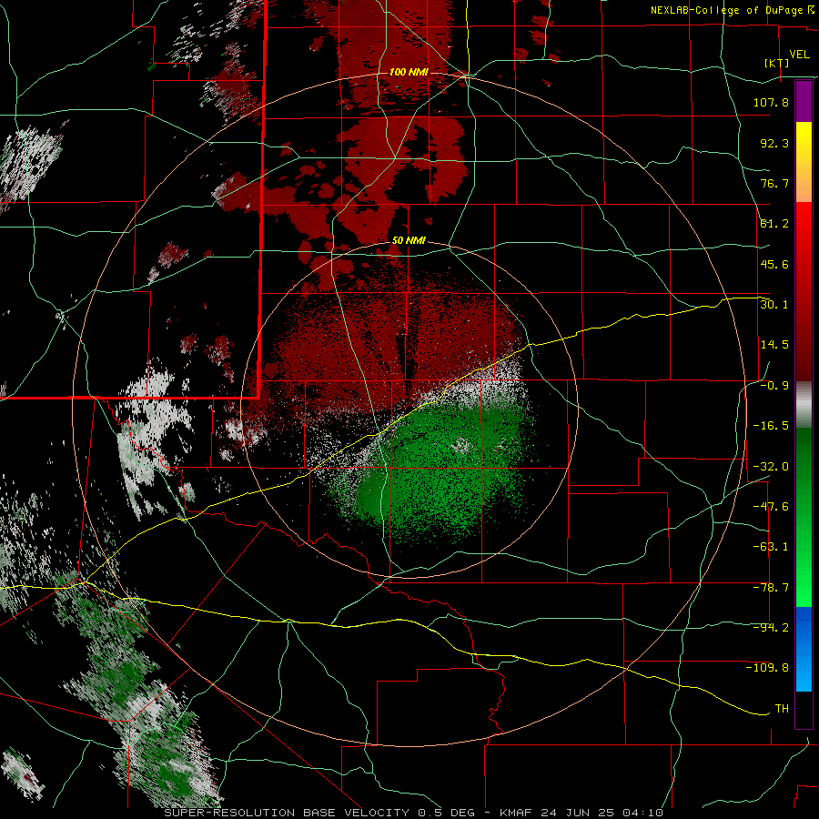The width and height of the screenshot is (819, 819).
Task: Select the -78.7 velocity scale value
Action: pos(771,588)
